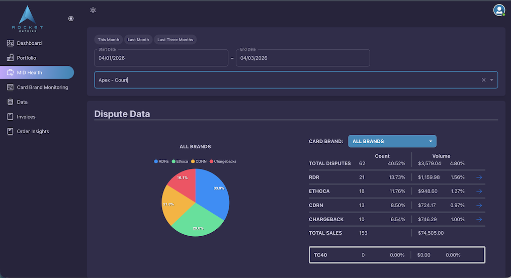Open Dashboard from the sidebar
This screenshot has width=511, height=278.
point(29,43)
